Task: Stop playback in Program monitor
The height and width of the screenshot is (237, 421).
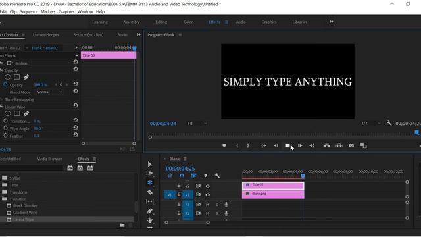Action: 287,145
